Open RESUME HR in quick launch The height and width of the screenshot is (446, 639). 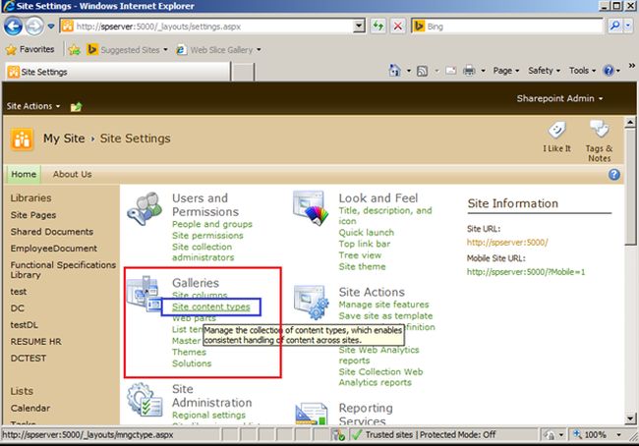[x=35, y=341]
